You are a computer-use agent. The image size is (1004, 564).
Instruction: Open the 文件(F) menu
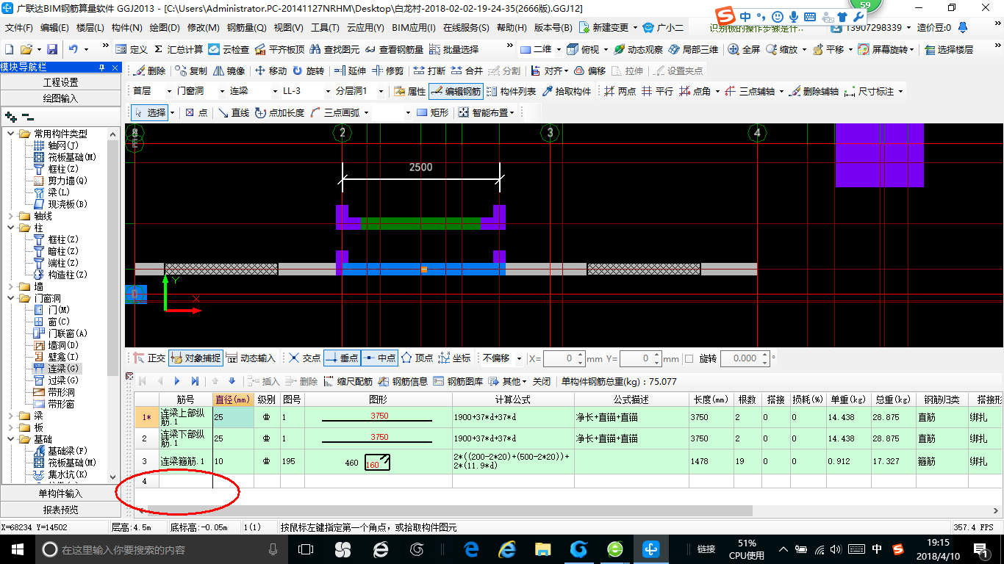tap(19, 28)
